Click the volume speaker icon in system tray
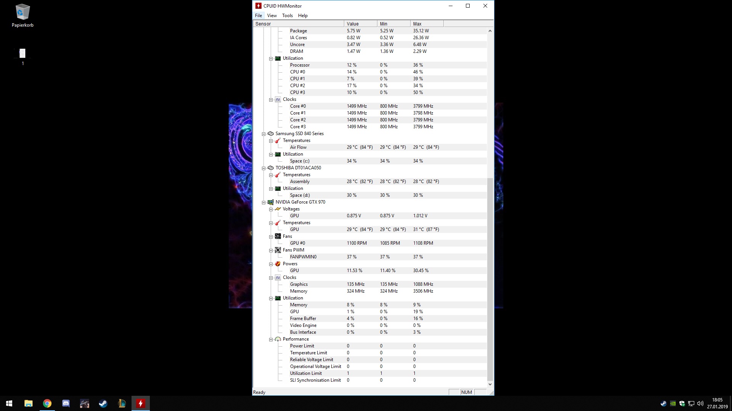 point(700,403)
